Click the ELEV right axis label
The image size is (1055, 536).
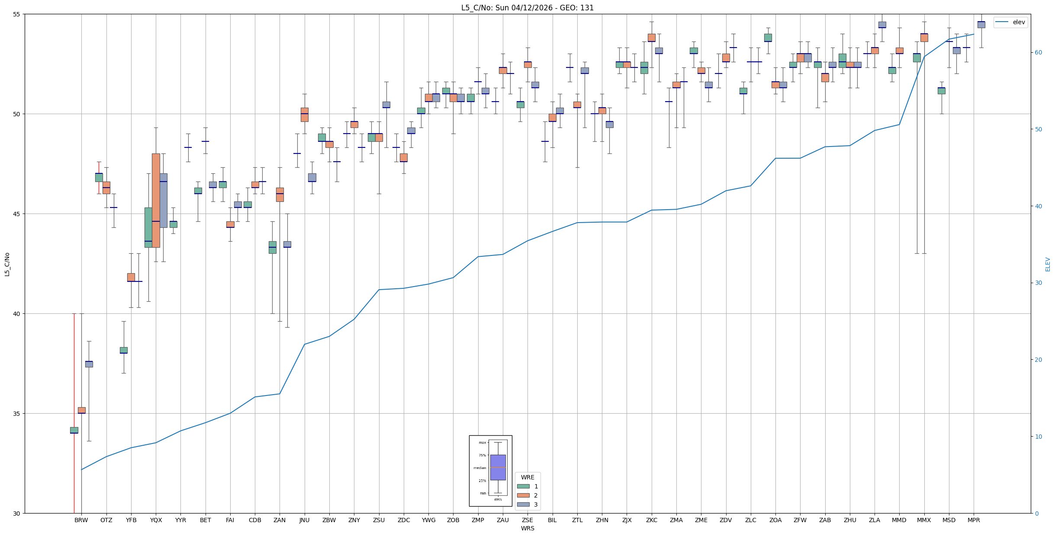point(1048,264)
